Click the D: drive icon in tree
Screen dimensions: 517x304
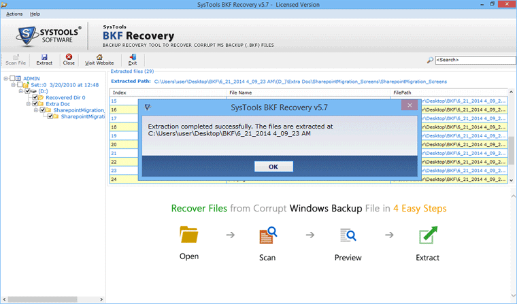click(x=33, y=91)
